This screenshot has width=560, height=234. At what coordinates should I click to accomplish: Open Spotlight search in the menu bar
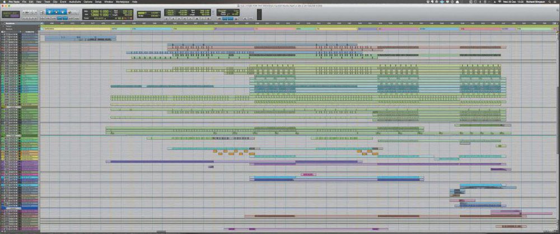click(x=550, y=2)
